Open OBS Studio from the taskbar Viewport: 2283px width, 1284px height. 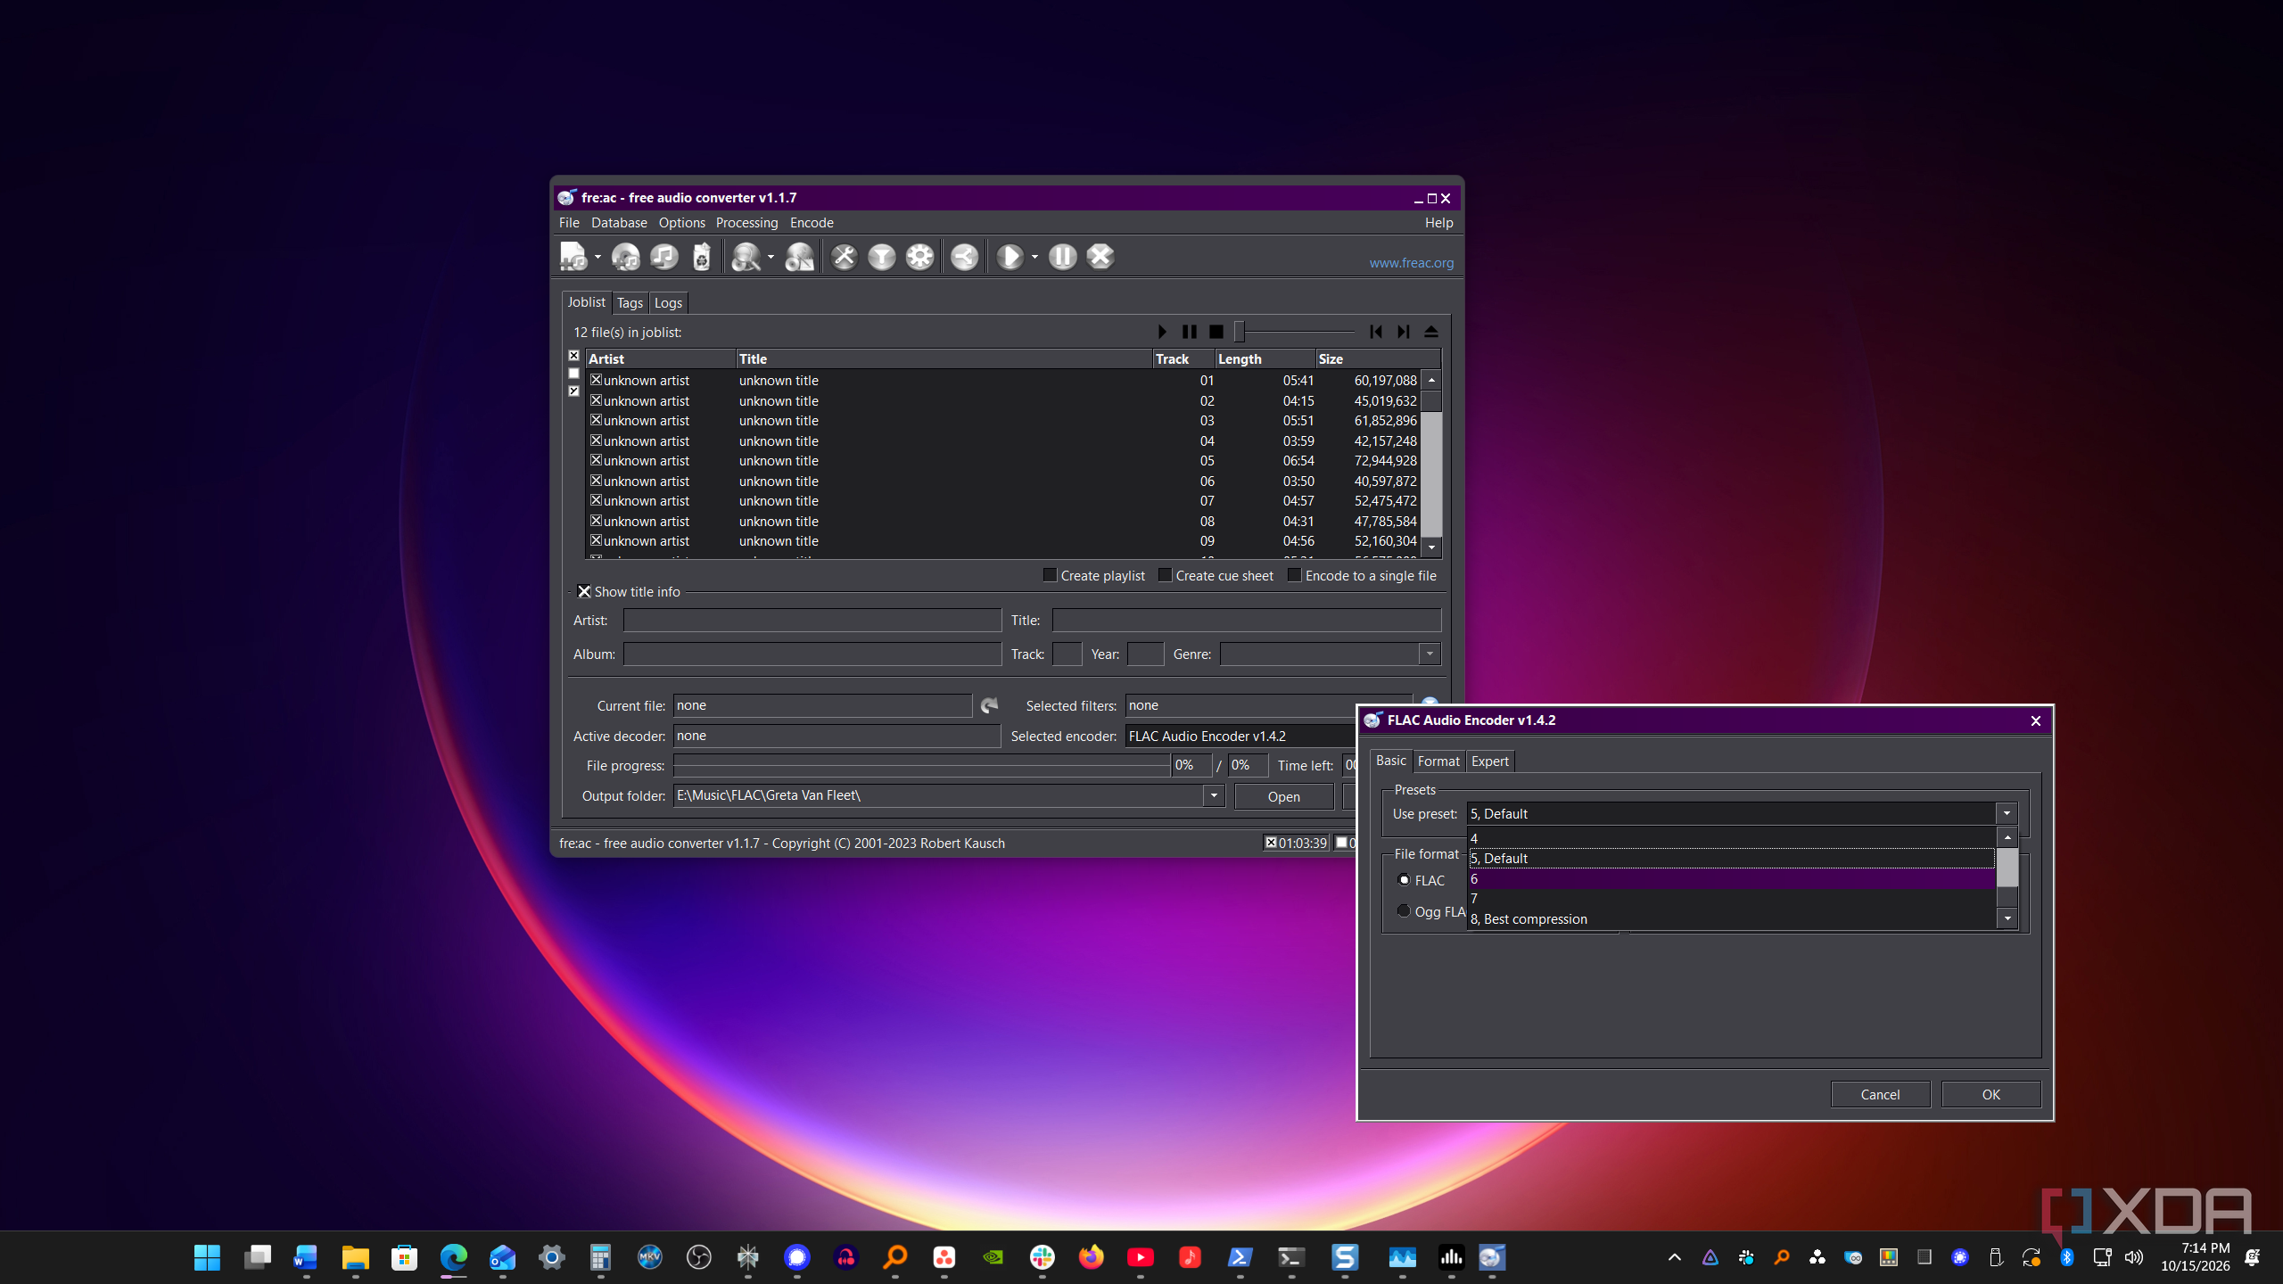pos(699,1257)
